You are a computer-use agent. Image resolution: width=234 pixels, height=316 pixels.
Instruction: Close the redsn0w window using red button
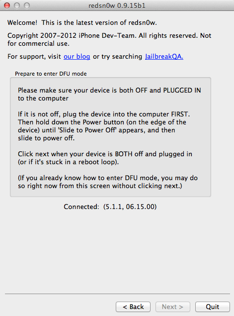click(x=7, y=5)
